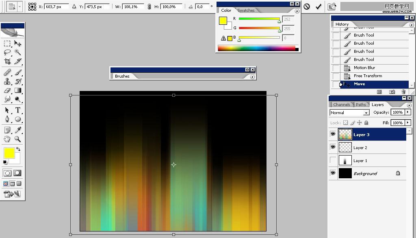Hide the Background layer eye icon
This screenshot has height=238, width=416.
(x=333, y=173)
